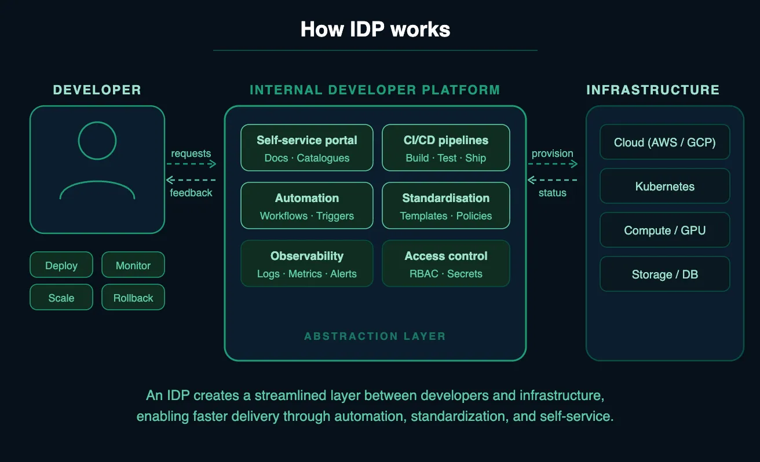
Task: Click the Compute / GPU box
Action: pos(665,230)
